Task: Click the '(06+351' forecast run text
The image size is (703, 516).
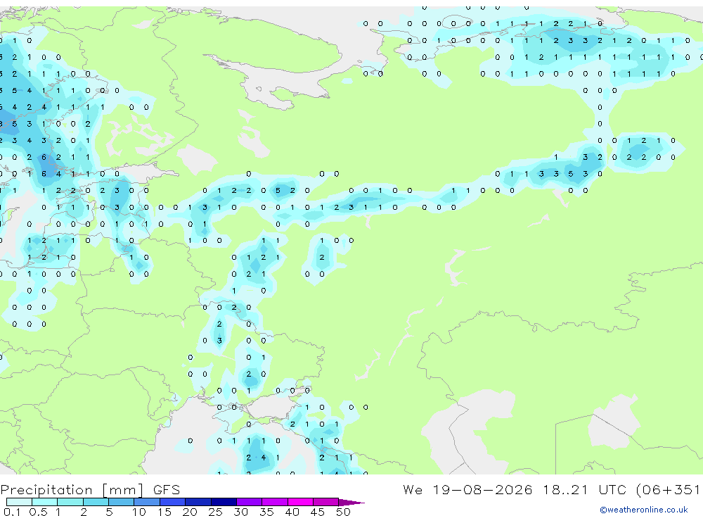Action: [x=669, y=490]
